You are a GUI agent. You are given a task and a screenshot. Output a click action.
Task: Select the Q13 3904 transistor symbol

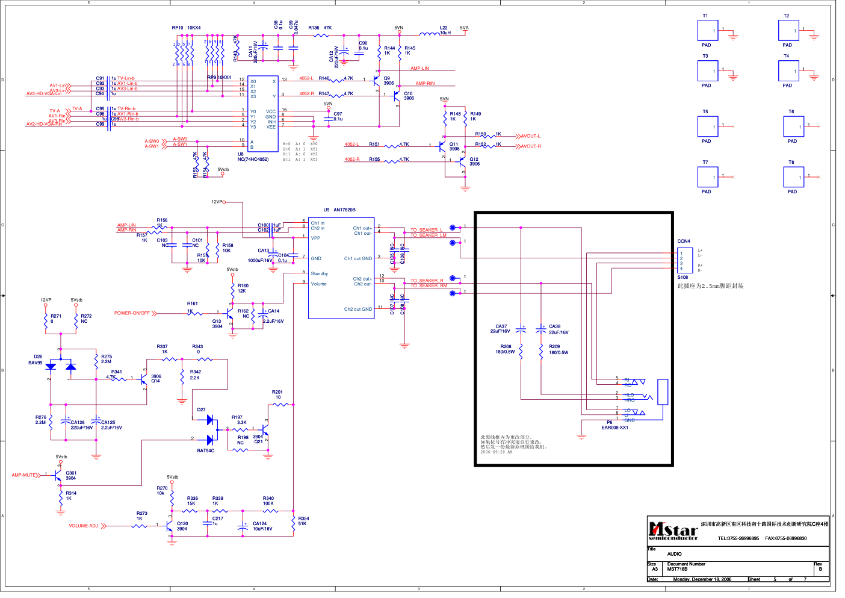tap(230, 315)
